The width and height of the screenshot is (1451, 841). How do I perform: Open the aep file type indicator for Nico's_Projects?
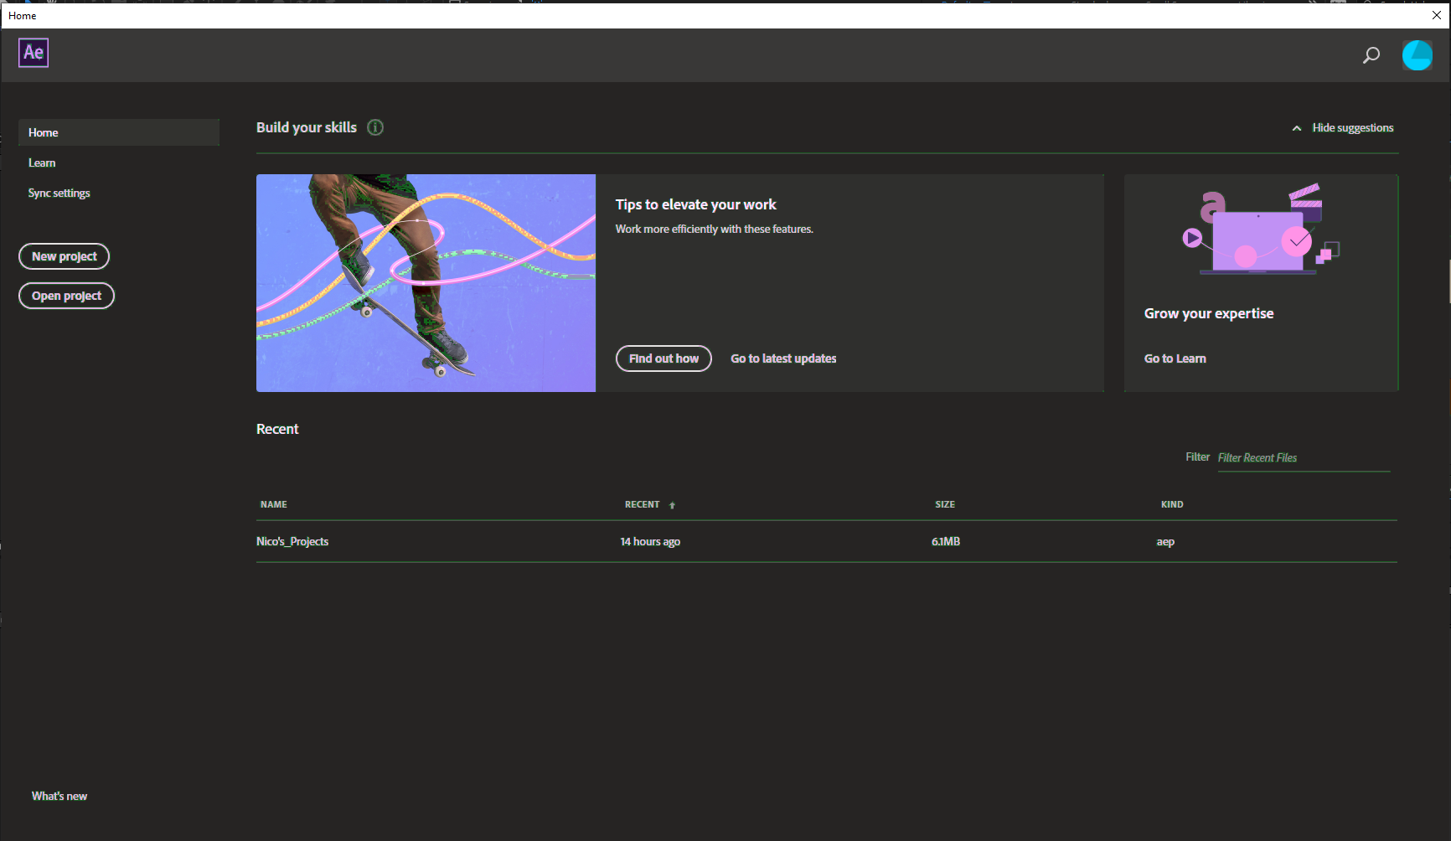[x=1165, y=541]
